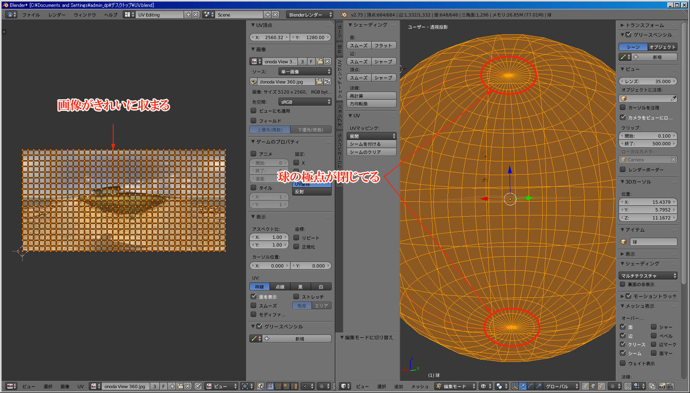The width and height of the screenshot is (690, 393).
Task: Enable the 'レンダーボーダー' checkbox
Action: point(623,169)
